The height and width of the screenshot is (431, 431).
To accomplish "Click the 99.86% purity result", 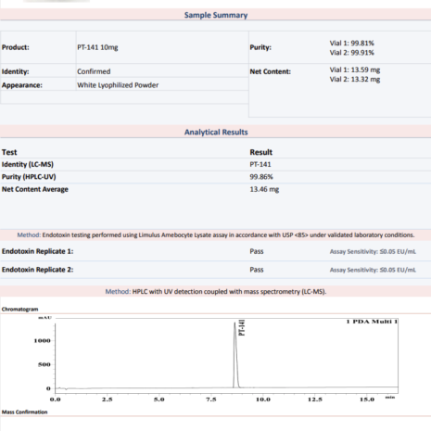I will point(261,177).
